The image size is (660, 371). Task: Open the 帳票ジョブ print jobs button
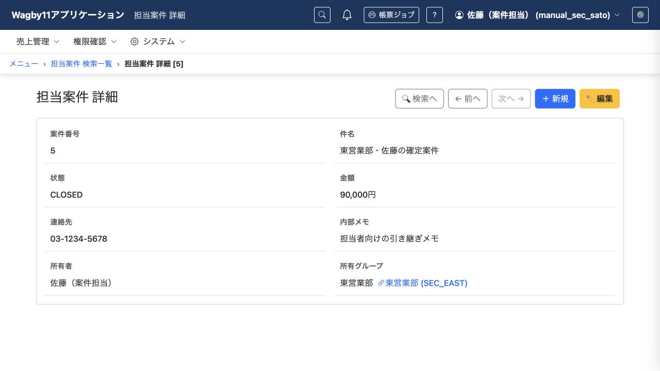(x=391, y=15)
